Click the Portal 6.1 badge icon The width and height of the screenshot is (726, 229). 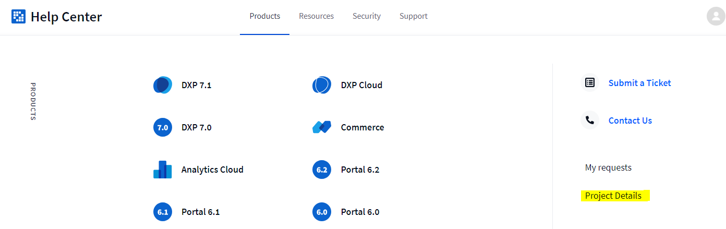163,212
